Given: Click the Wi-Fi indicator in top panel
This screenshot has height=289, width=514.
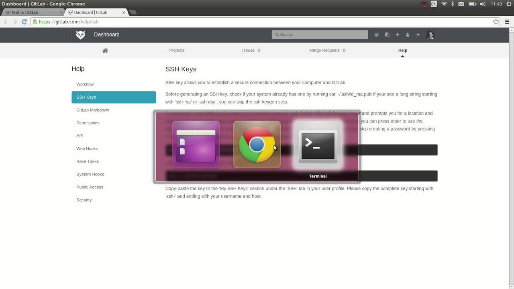Looking at the screenshot, I should (x=444, y=4).
